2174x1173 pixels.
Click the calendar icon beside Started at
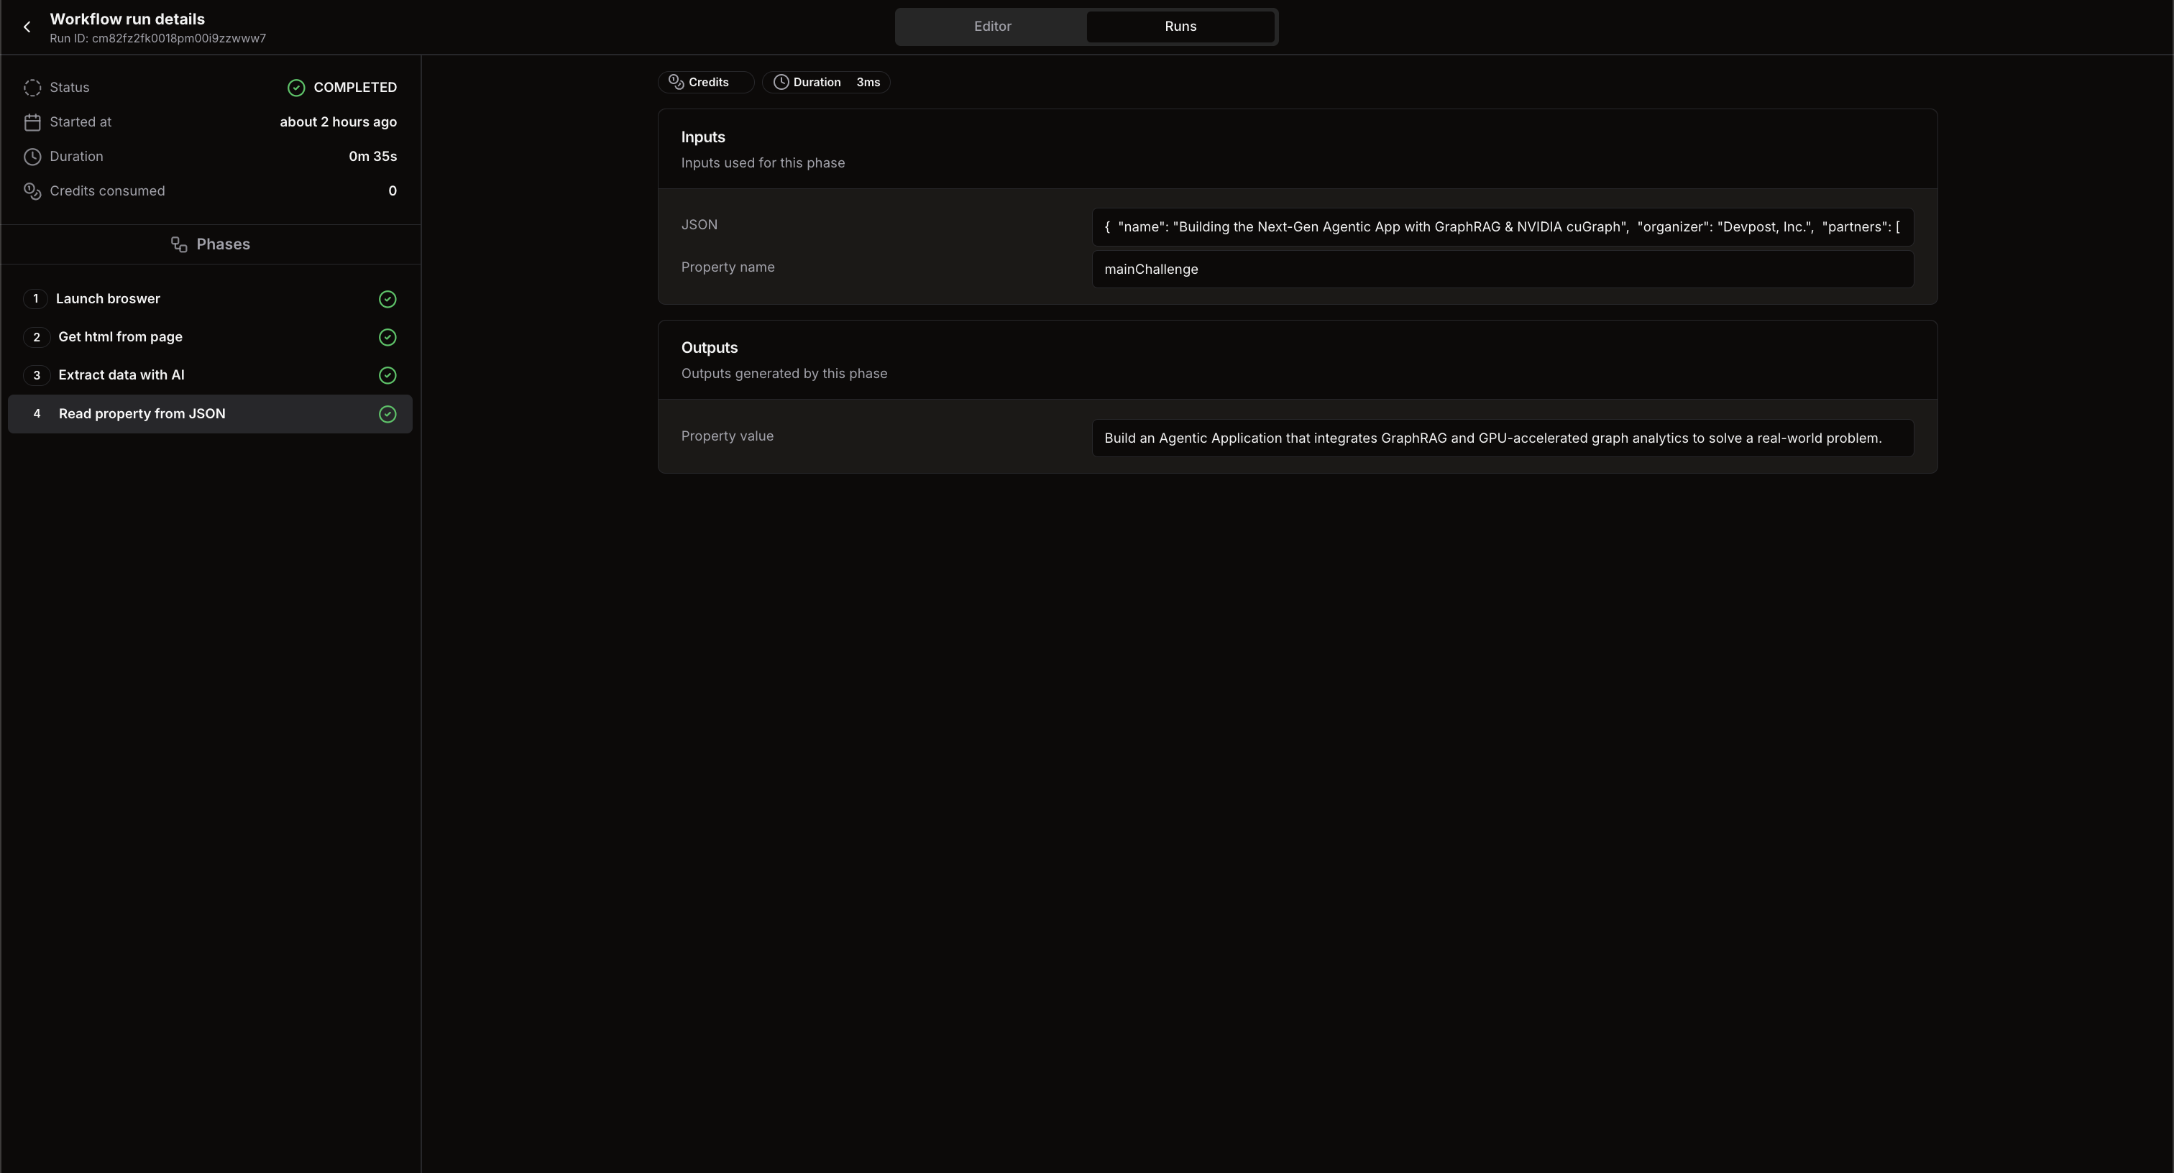(x=32, y=121)
